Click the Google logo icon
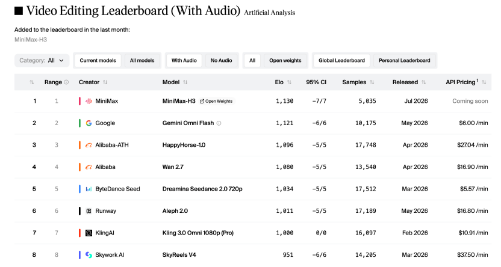 (x=89, y=123)
